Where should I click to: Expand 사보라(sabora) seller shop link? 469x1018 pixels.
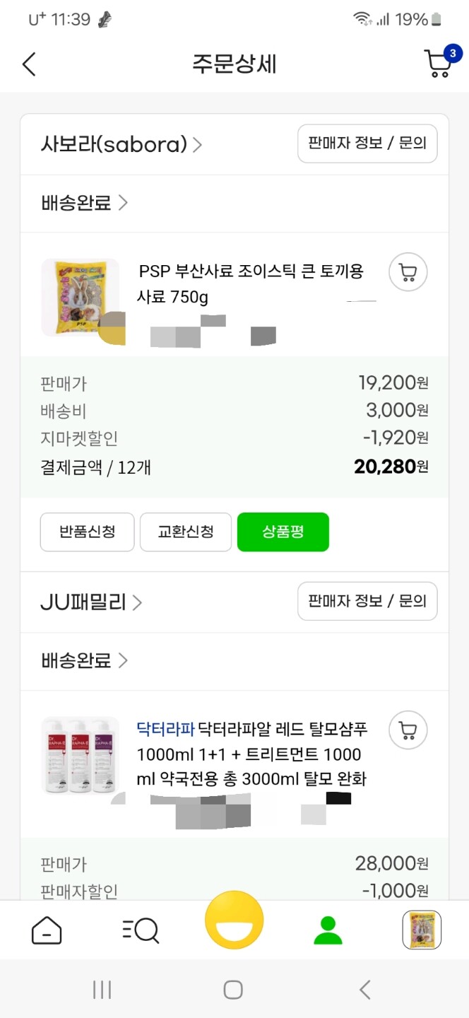pos(121,145)
